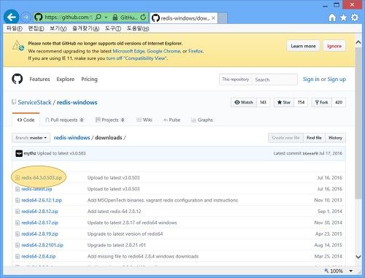Open the 도움말(H) menu
The image size is (365, 278).
click(138, 28)
